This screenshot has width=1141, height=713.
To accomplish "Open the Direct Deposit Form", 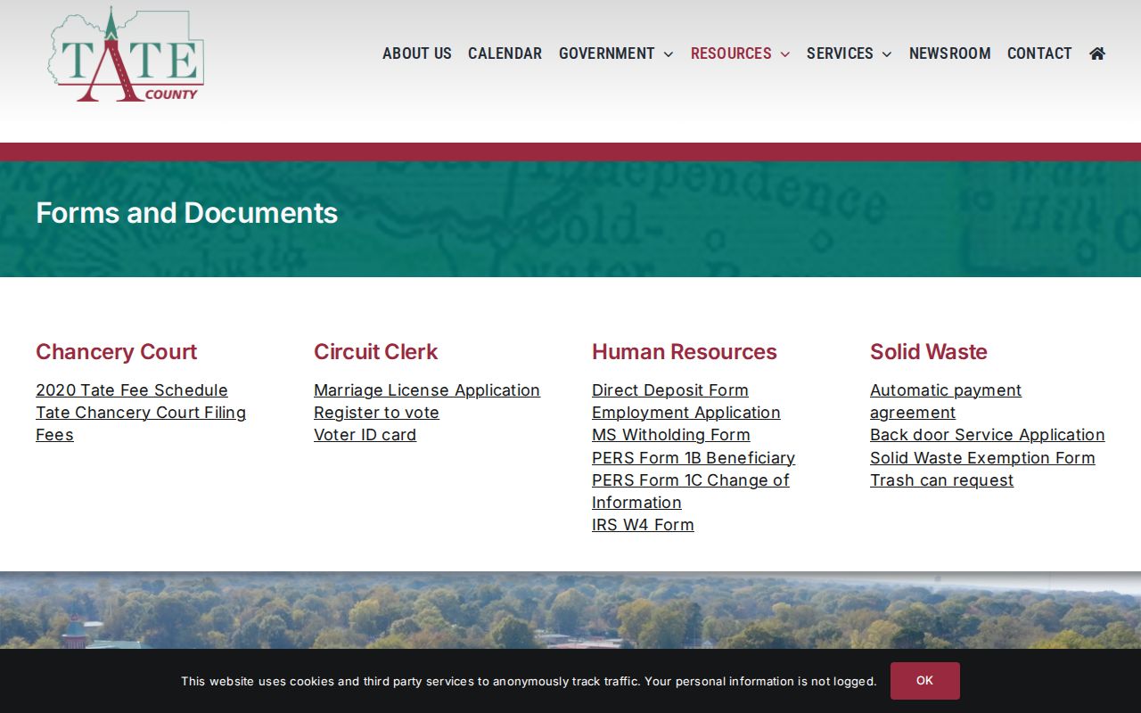I will 670,390.
